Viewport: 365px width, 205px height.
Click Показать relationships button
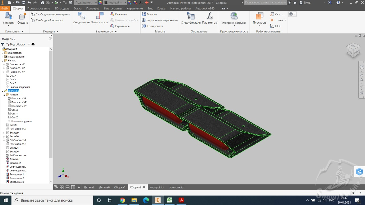pyautogui.click(x=119, y=14)
